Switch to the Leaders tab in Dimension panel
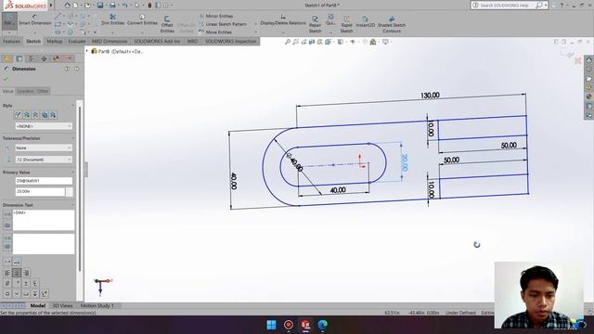The width and height of the screenshot is (594, 334). [x=25, y=91]
